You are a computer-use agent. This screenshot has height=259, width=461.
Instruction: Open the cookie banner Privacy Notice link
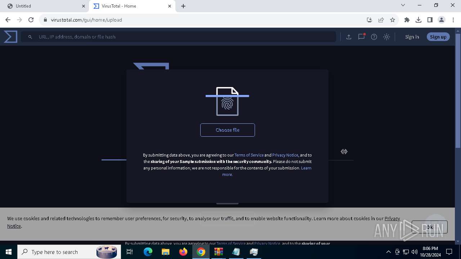(392, 218)
